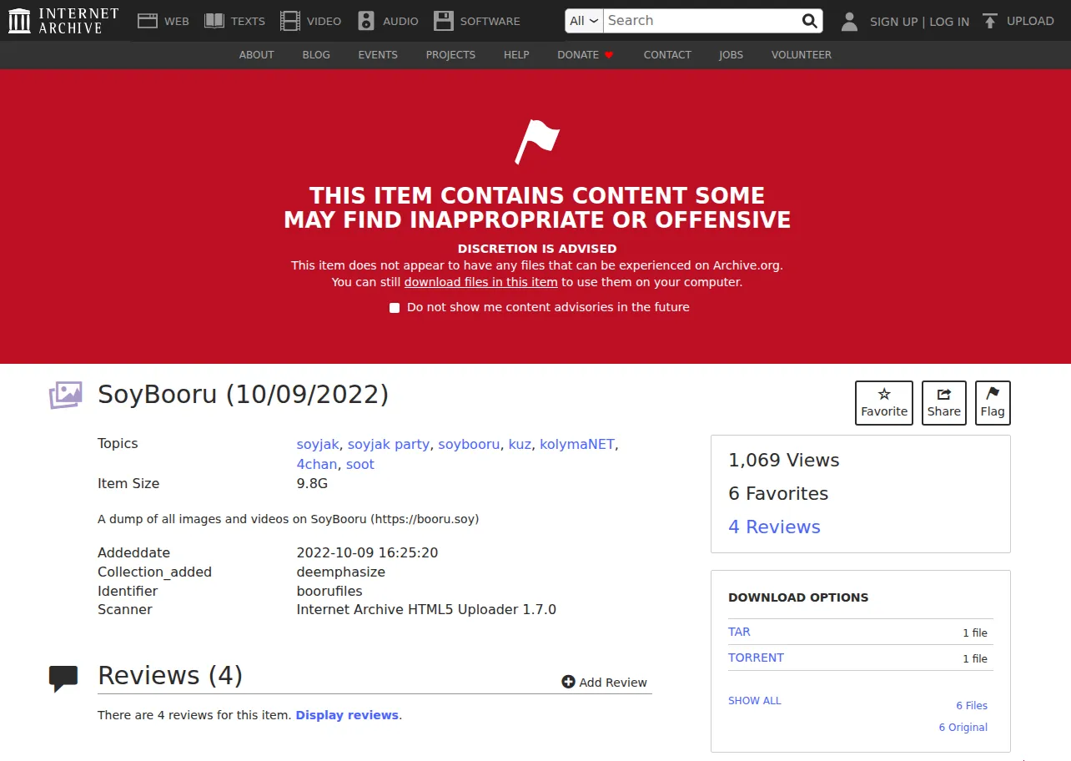This screenshot has height=761, width=1071.
Task: Open the Audio speaker icon
Action: (366, 21)
